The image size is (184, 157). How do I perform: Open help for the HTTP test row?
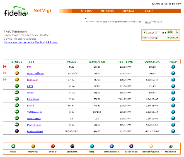click(x=173, y=86)
